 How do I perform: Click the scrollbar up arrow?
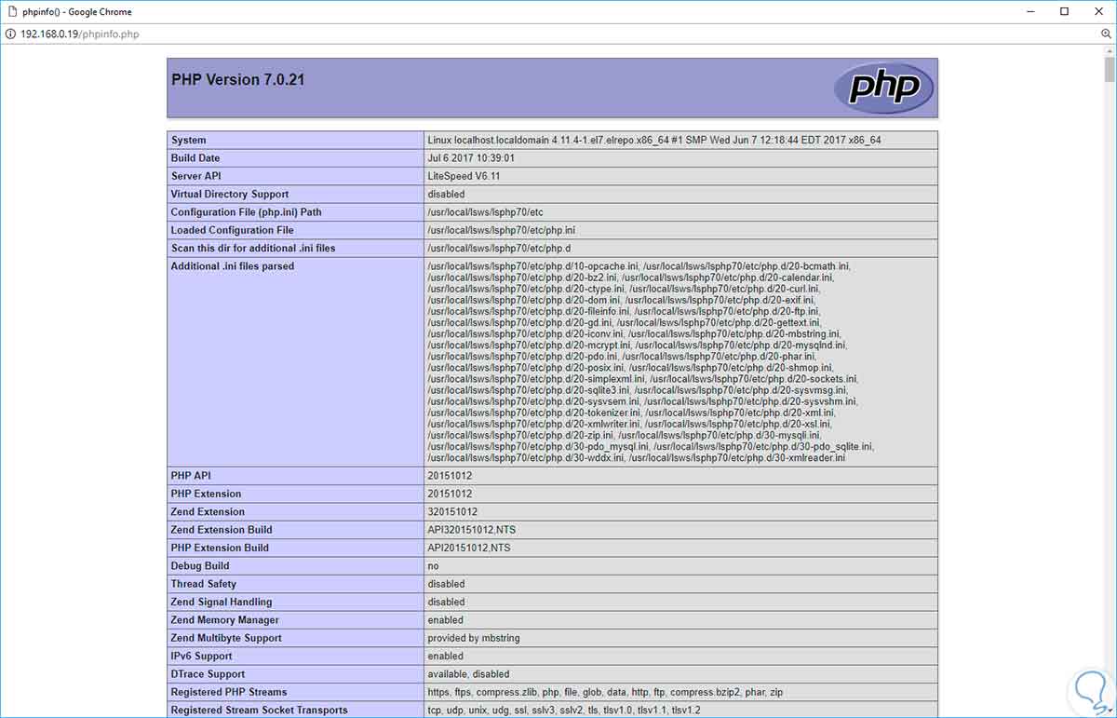(1110, 49)
